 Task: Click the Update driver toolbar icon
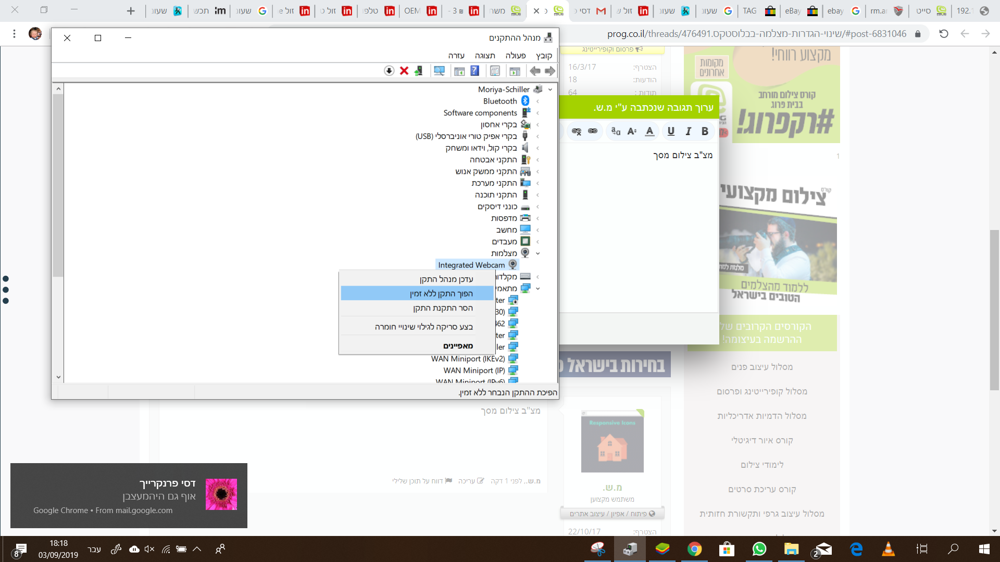pyautogui.click(x=419, y=71)
